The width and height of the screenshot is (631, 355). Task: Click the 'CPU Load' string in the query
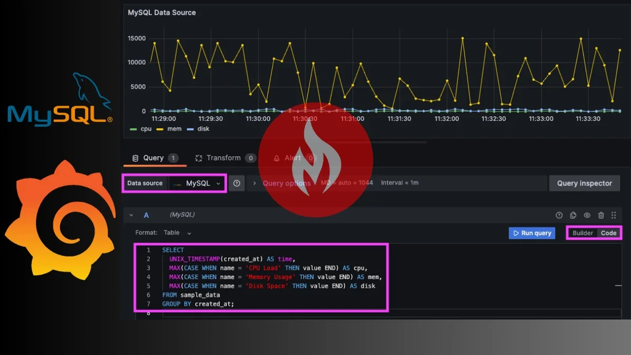click(x=263, y=268)
